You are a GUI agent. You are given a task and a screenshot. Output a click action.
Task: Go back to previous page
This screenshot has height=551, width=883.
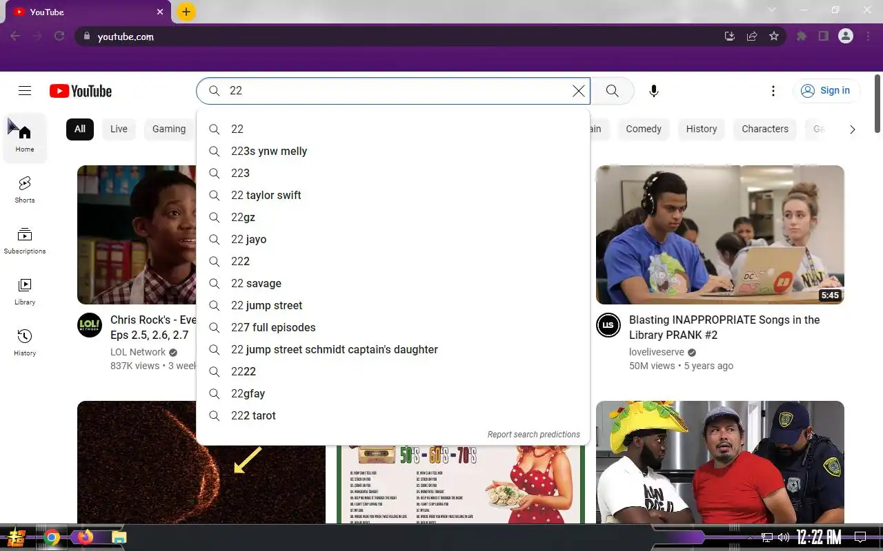[x=15, y=37]
